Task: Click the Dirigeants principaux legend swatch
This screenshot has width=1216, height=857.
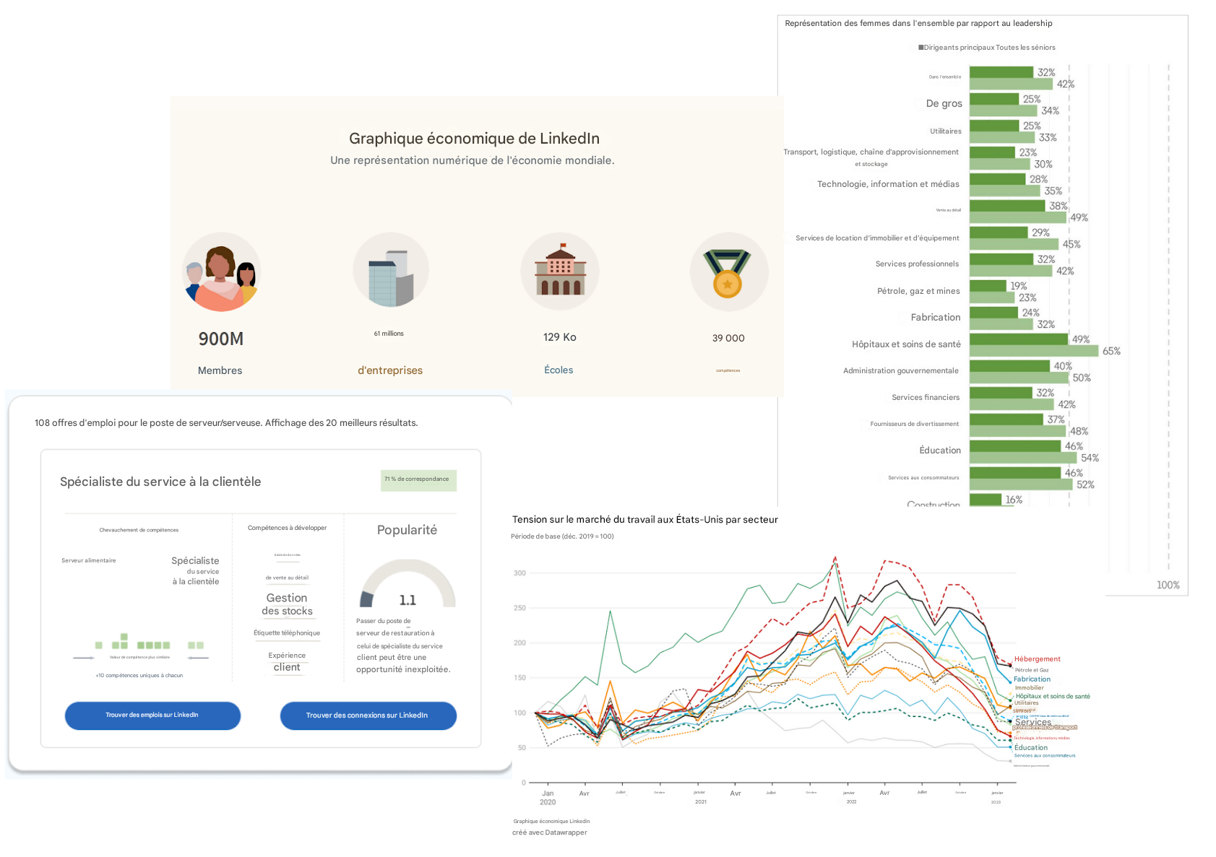Action: coord(921,48)
